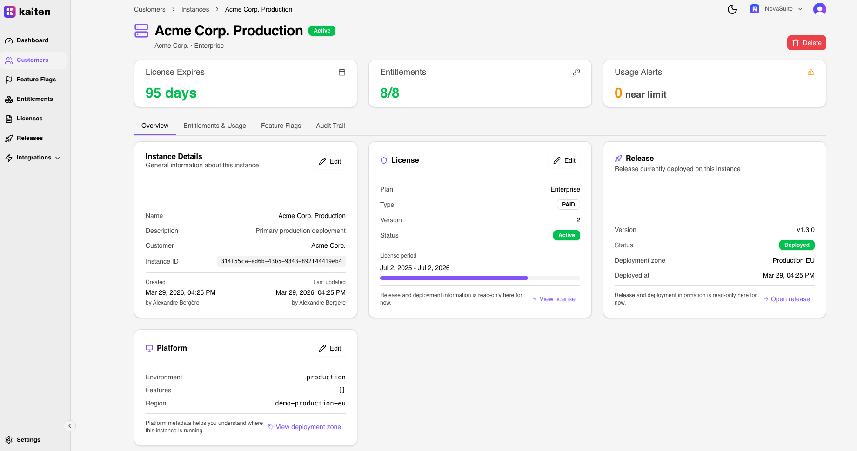Click the key icon in Entitlements card
The image size is (857, 451).
point(576,72)
